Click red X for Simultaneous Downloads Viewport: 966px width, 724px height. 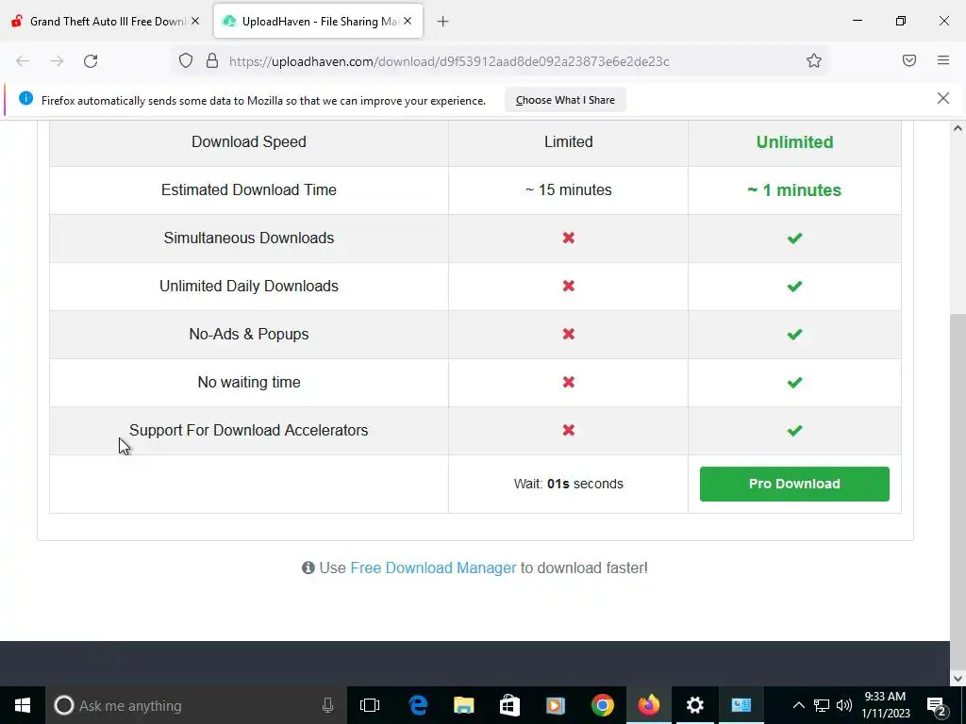pyautogui.click(x=568, y=238)
